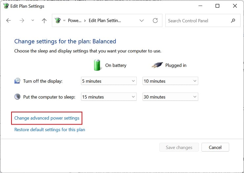Close the Edit Plan Settings window
The image size is (244, 173).
coord(235,6)
